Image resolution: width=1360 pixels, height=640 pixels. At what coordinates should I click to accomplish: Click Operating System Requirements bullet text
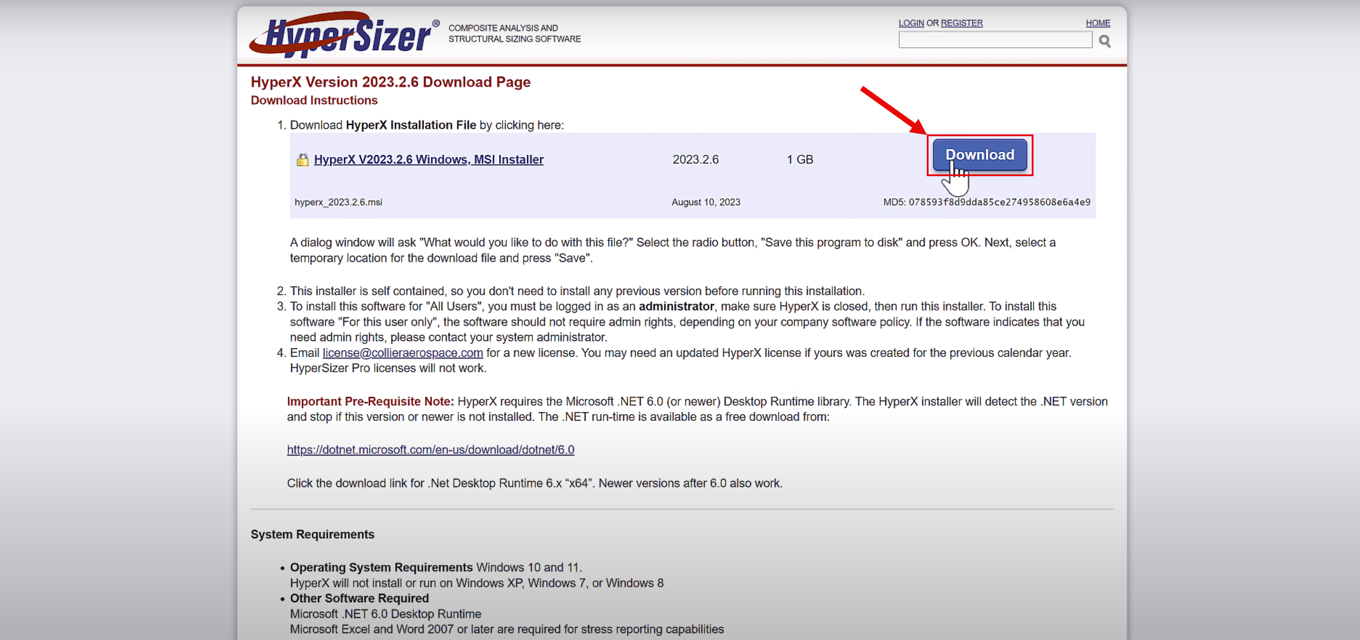click(381, 567)
